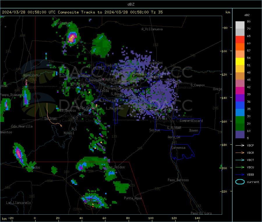Click the white VBCP arrow legend icon
262x222 pixels.
click(x=240, y=145)
